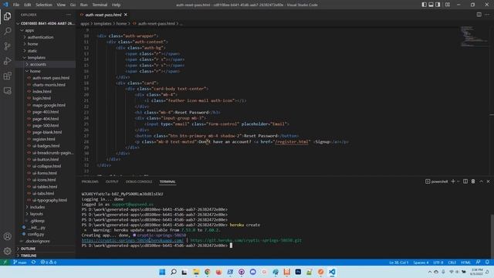This screenshot has height=278, width=494.
Task: Open config.py in the file tree
Action: pos(36,234)
